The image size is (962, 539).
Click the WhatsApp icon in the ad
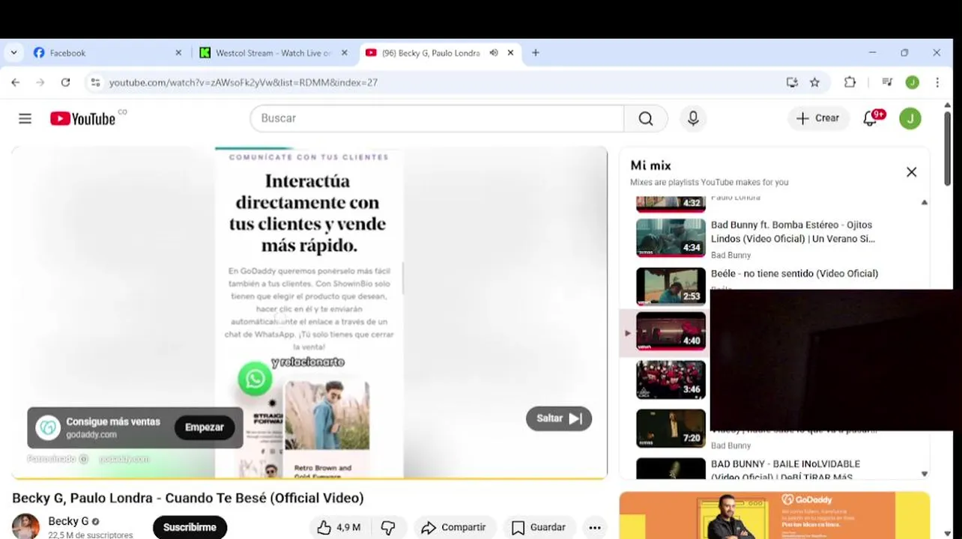tap(255, 379)
